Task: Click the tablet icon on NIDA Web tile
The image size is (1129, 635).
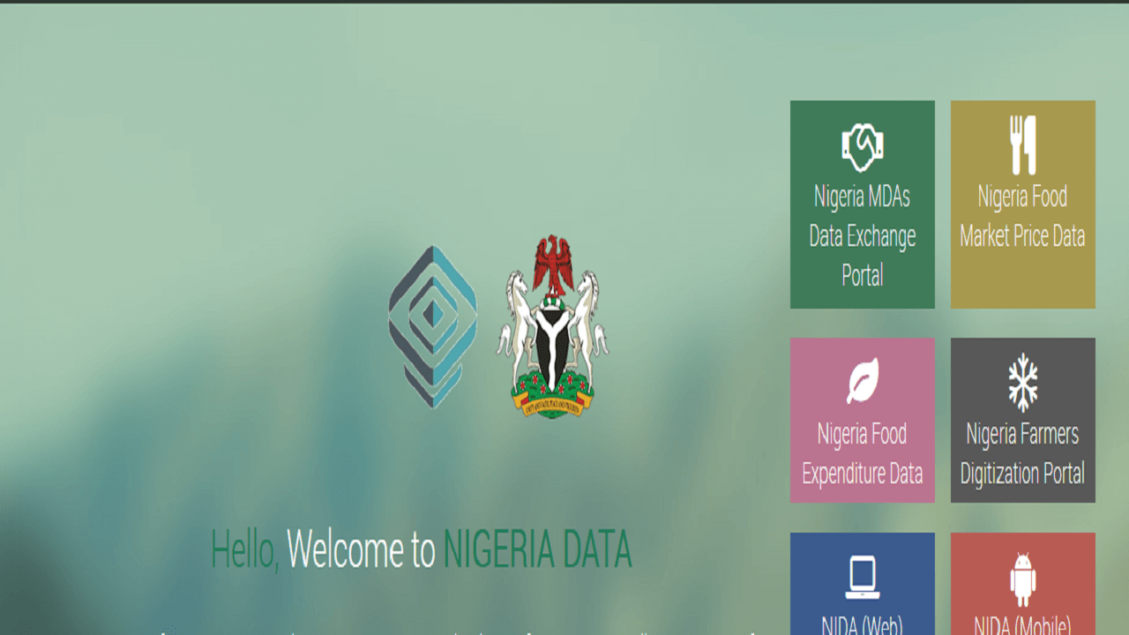Action: tap(863, 578)
